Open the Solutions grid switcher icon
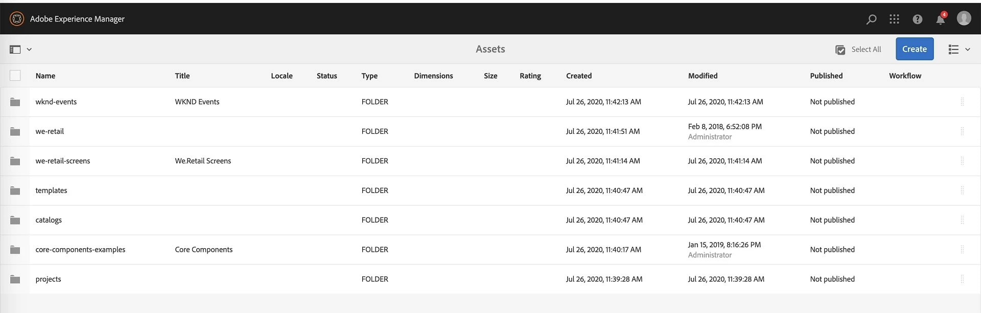981x313 pixels. click(894, 19)
